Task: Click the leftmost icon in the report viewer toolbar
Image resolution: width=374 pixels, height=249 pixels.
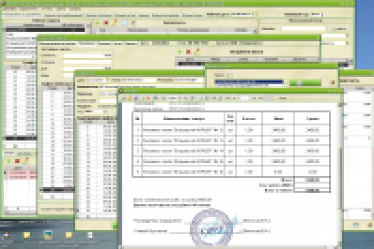Action: click(x=124, y=98)
